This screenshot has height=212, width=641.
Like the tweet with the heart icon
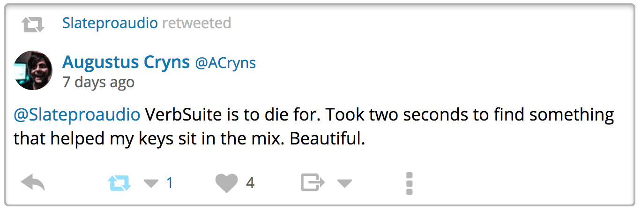[227, 183]
